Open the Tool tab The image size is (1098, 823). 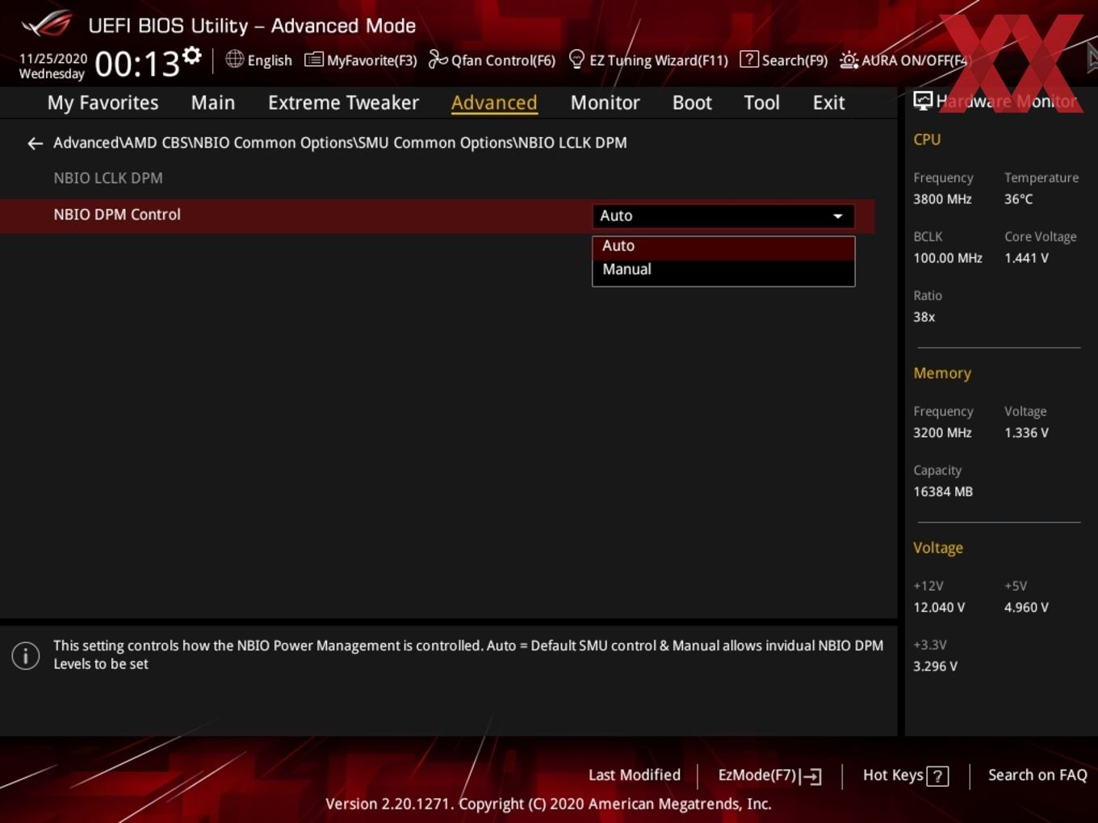[761, 103]
